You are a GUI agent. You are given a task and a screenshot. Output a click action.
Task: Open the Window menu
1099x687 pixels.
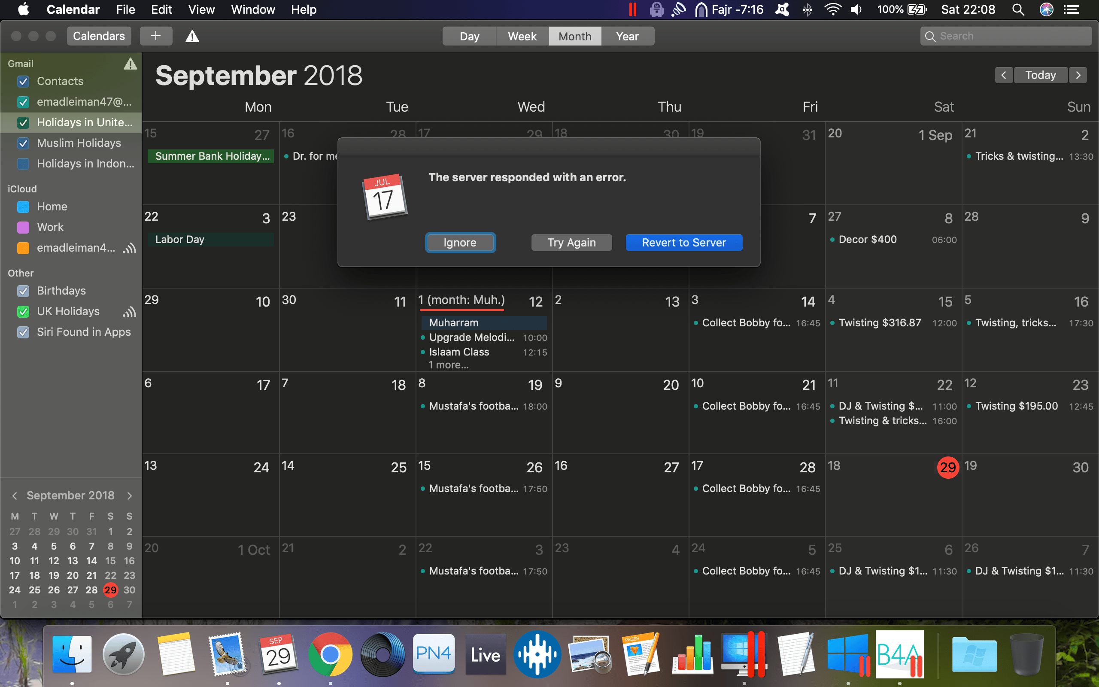(253, 9)
